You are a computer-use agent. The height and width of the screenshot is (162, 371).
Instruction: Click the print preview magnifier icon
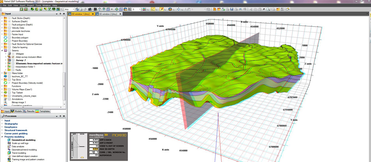pos(268,9)
